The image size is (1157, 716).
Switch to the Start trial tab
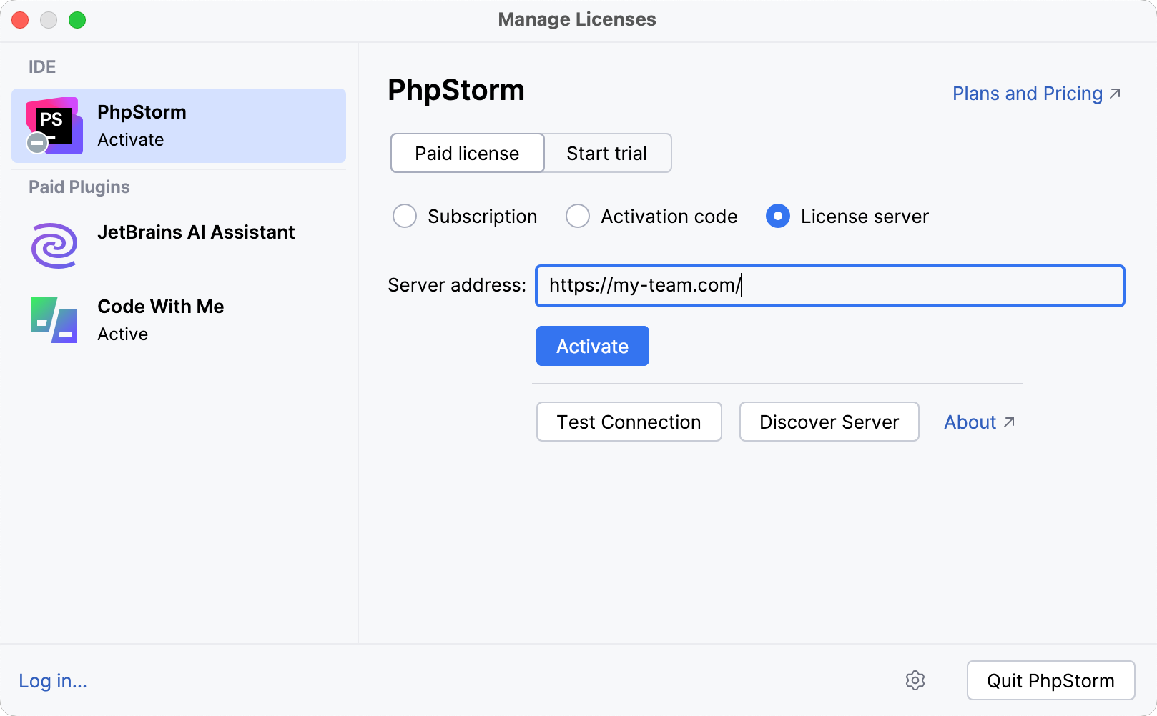pos(606,153)
